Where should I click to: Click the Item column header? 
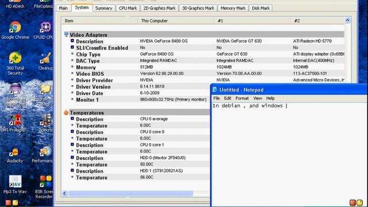(x=99, y=21)
